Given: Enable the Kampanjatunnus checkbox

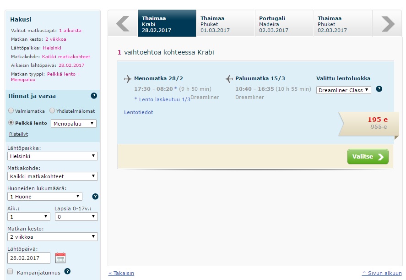Looking at the screenshot, I should point(10,271).
